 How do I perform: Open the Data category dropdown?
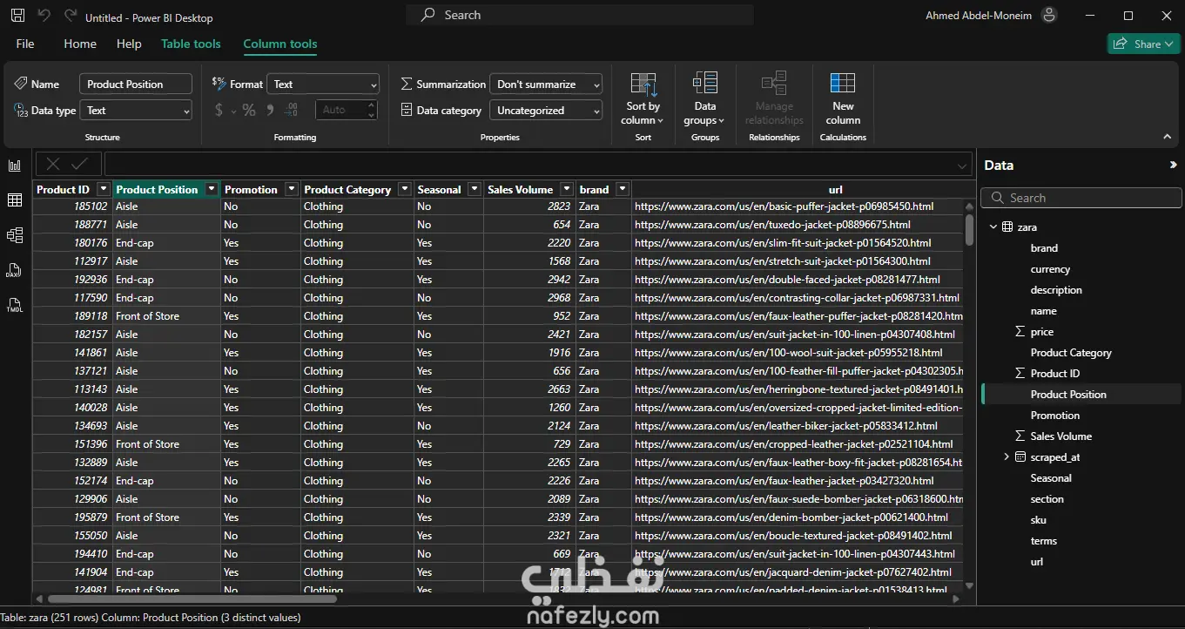[546, 111]
